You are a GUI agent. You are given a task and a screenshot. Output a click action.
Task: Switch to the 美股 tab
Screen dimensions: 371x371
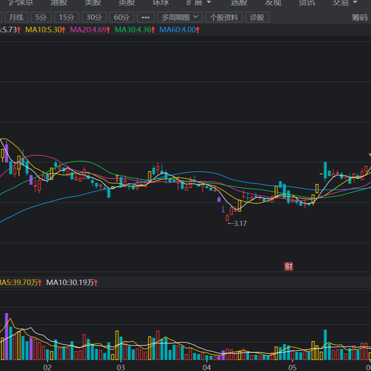tap(93, 2)
